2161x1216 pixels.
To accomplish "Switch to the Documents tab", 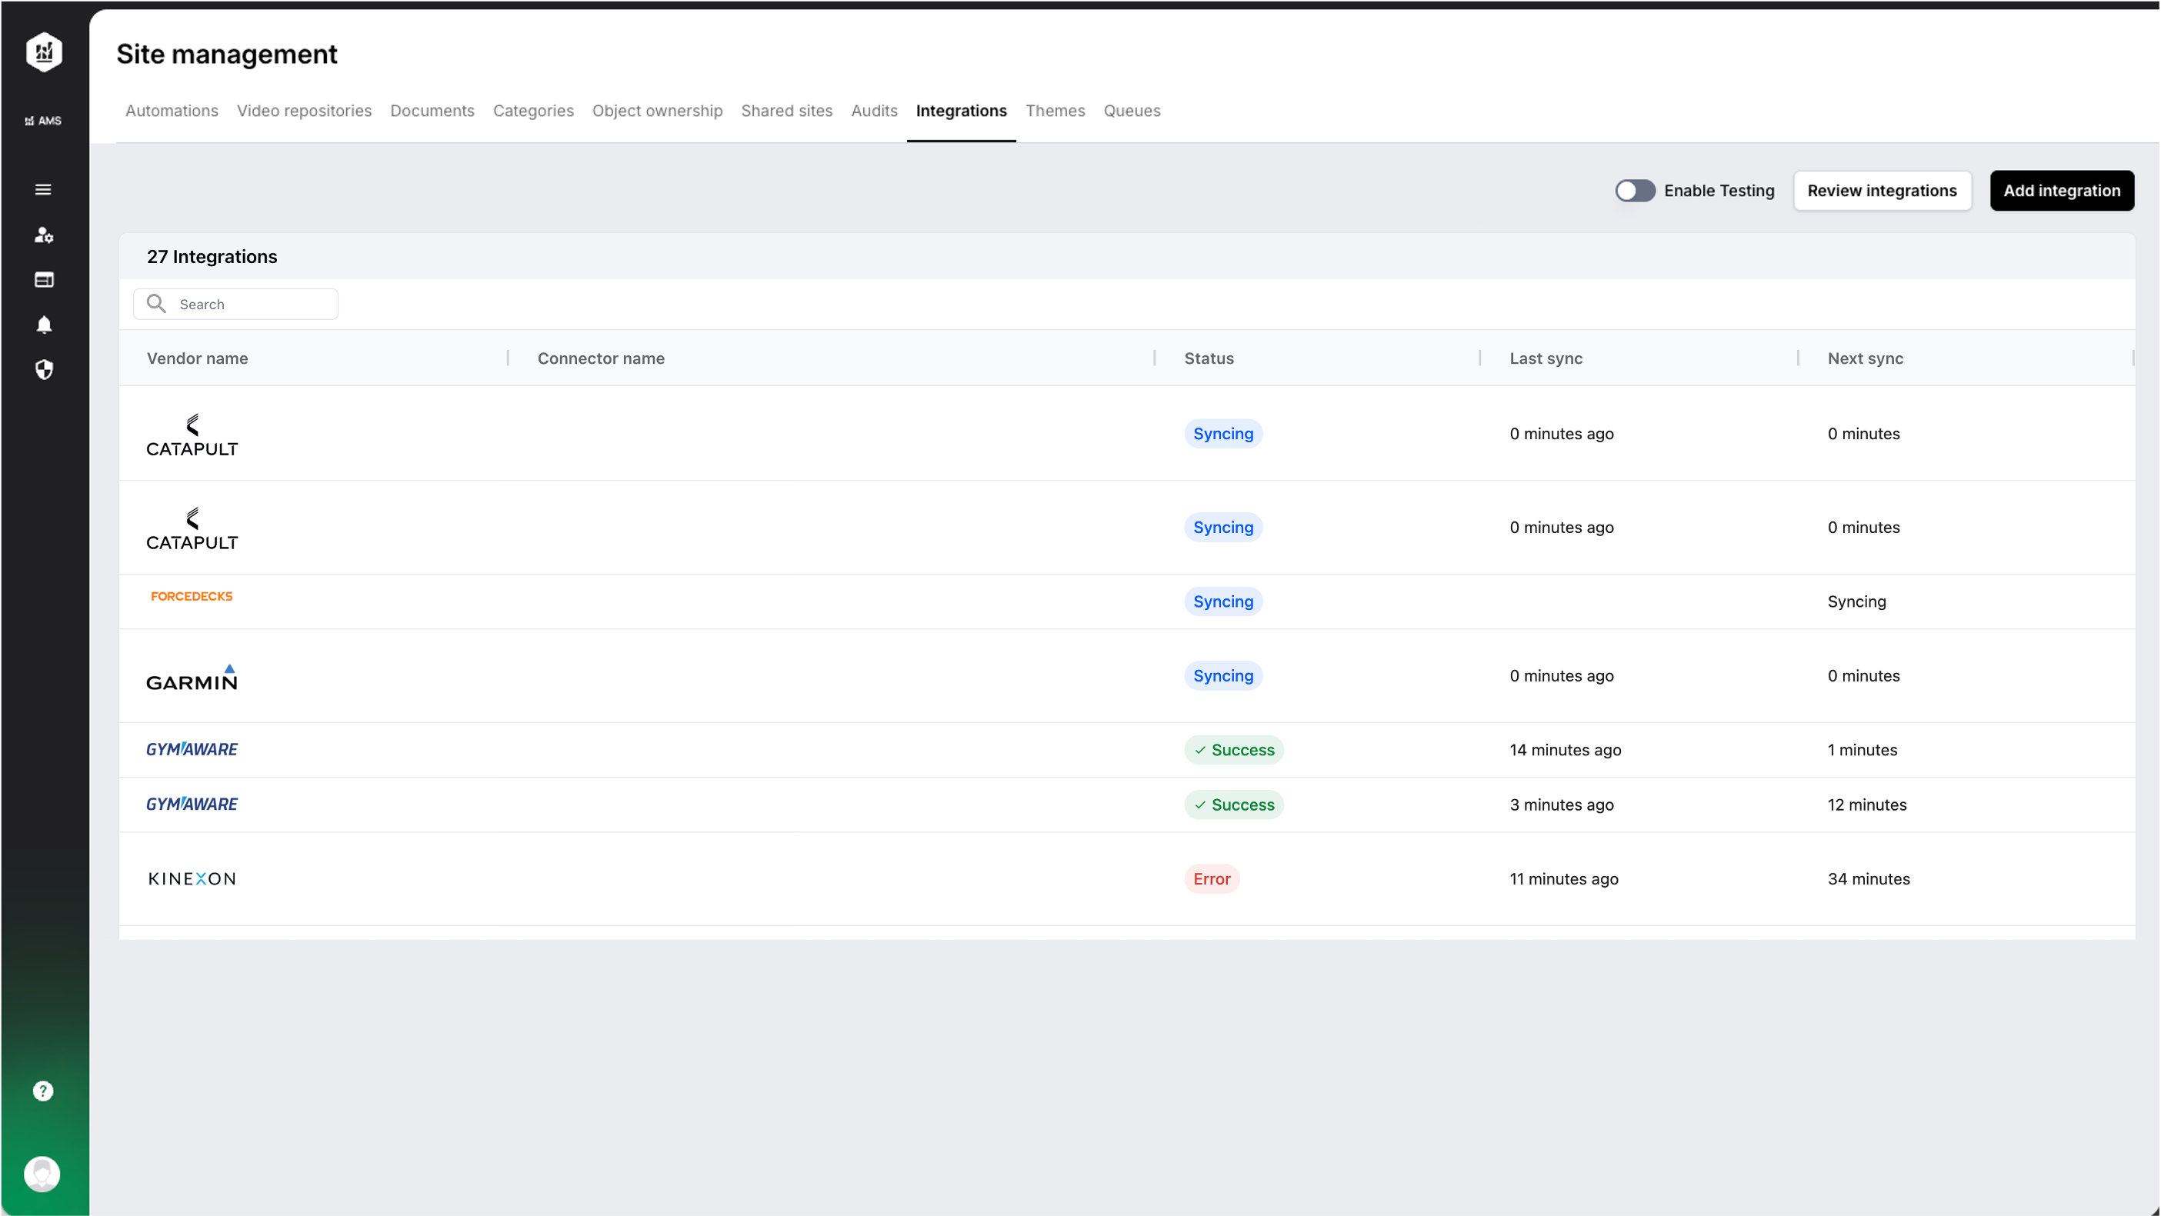I will [432, 111].
